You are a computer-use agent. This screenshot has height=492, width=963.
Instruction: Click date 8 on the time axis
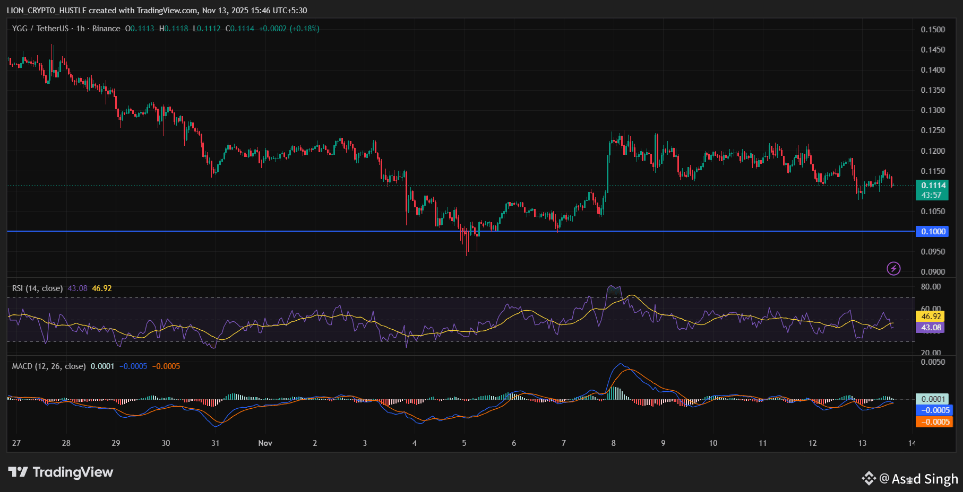pyautogui.click(x=613, y=443)
